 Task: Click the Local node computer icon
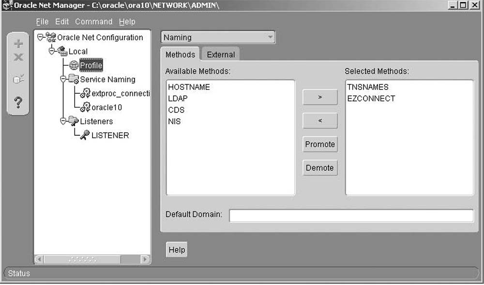pos(62,51)
